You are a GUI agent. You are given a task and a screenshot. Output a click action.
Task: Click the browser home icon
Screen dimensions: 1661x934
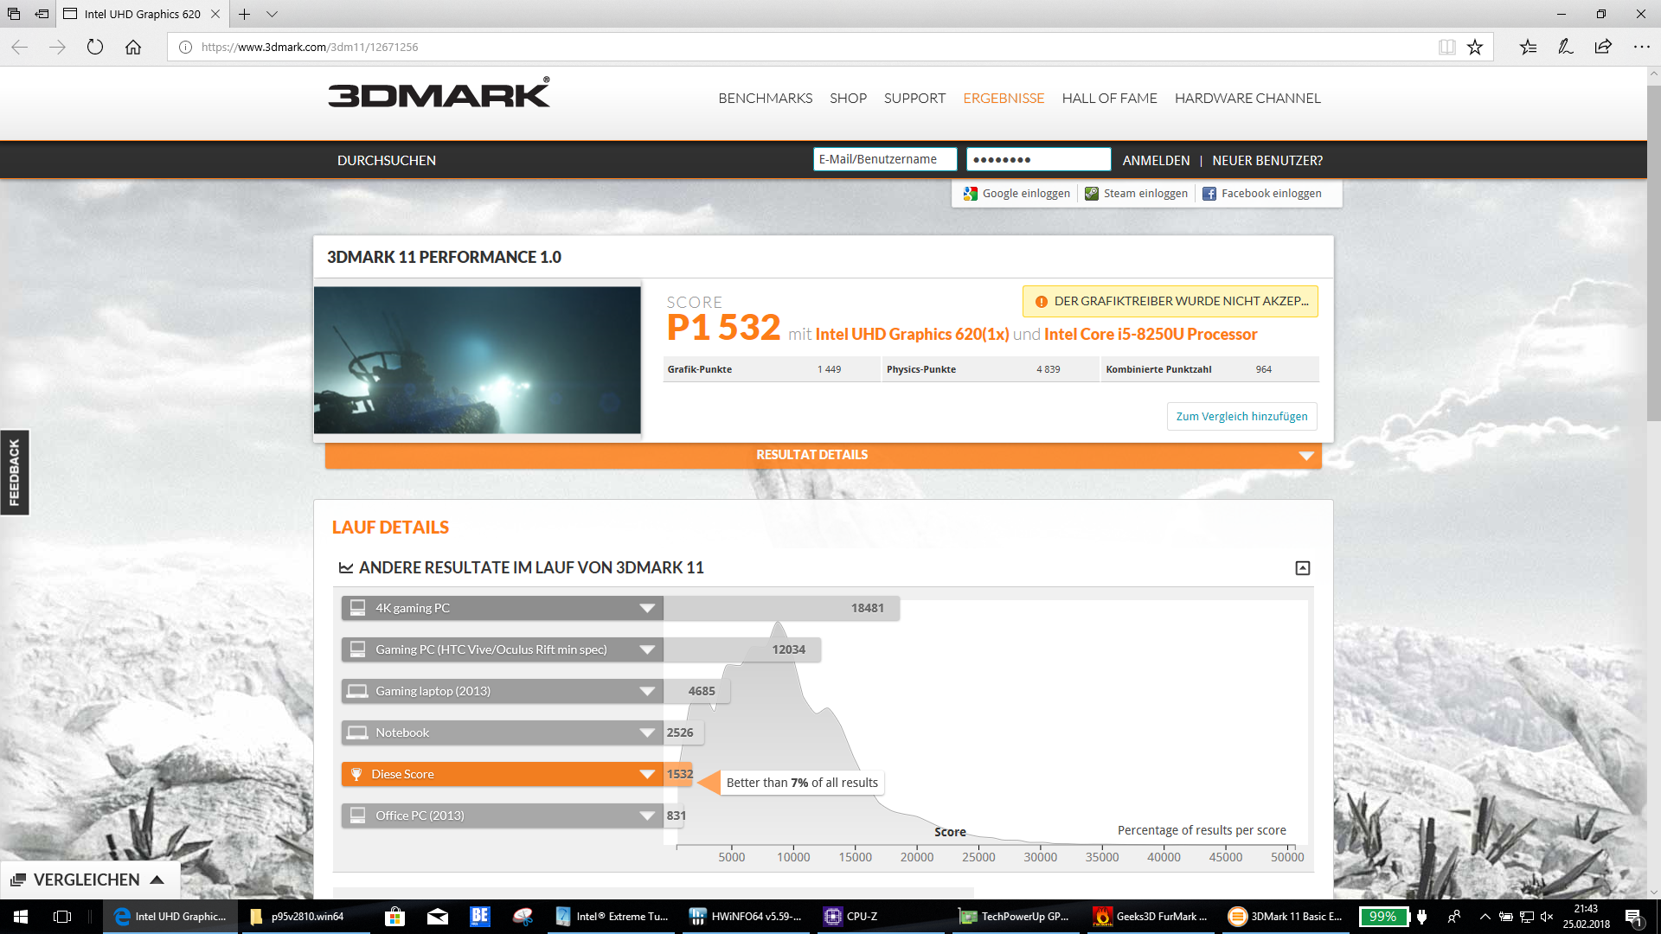point(133,48)
